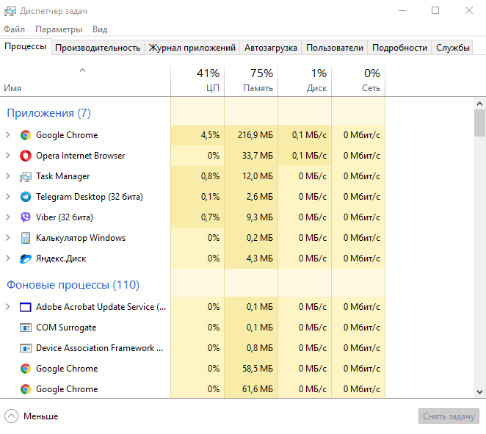Click the Меньше details label

pyautogui.click(x=41, y=416)
